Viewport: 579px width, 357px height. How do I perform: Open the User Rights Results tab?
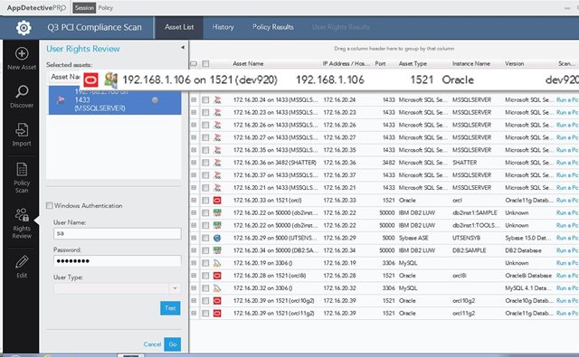tap(340, 27)
